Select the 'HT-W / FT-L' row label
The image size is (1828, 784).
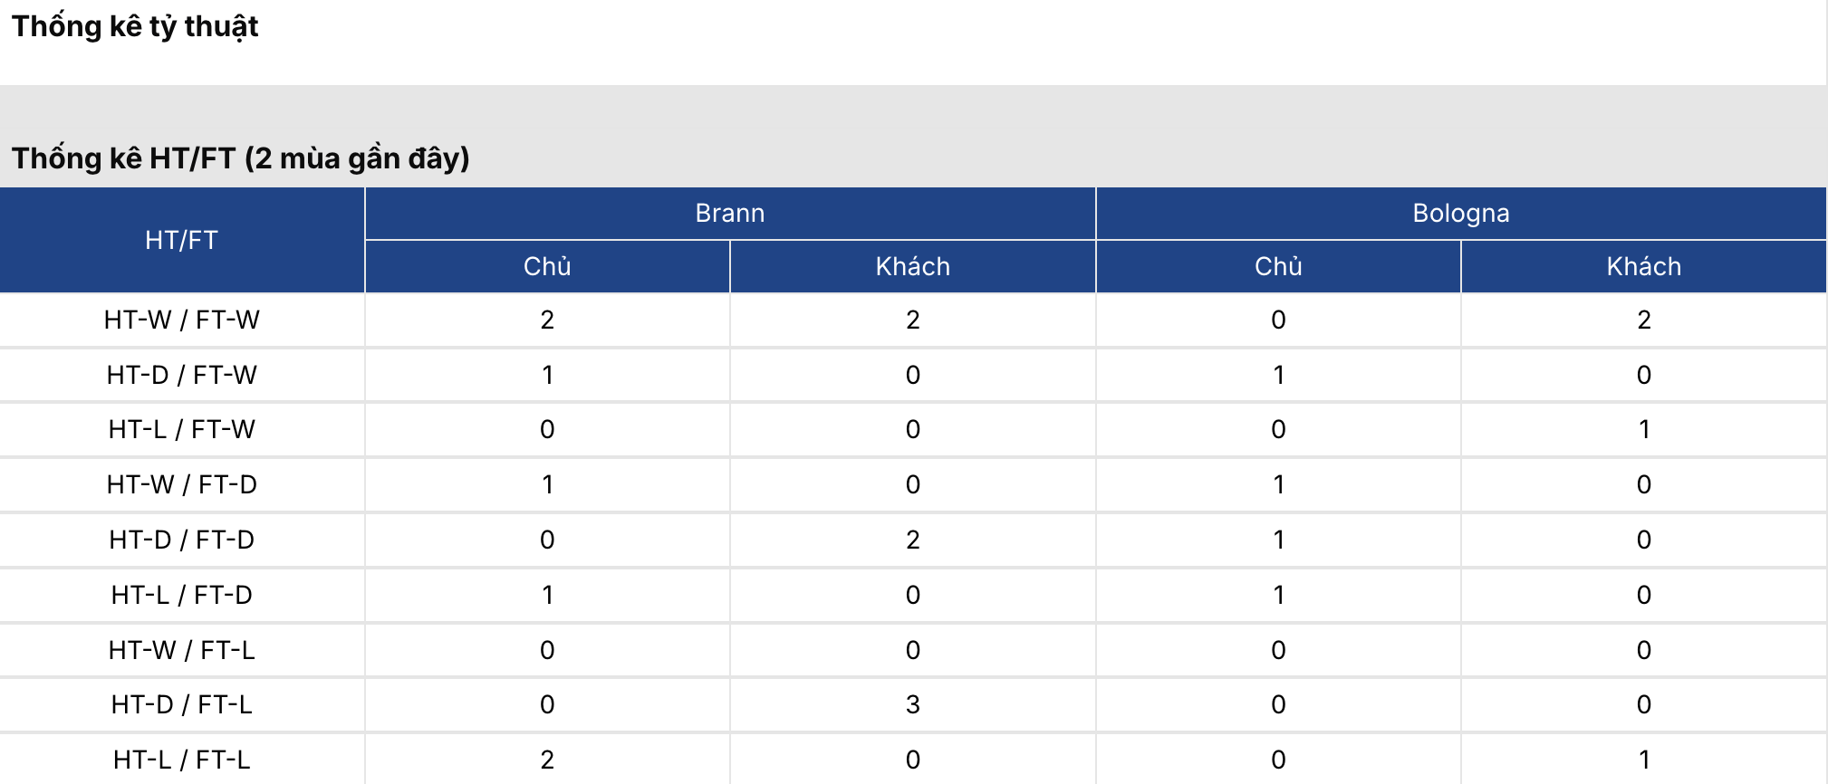[182, 650]
